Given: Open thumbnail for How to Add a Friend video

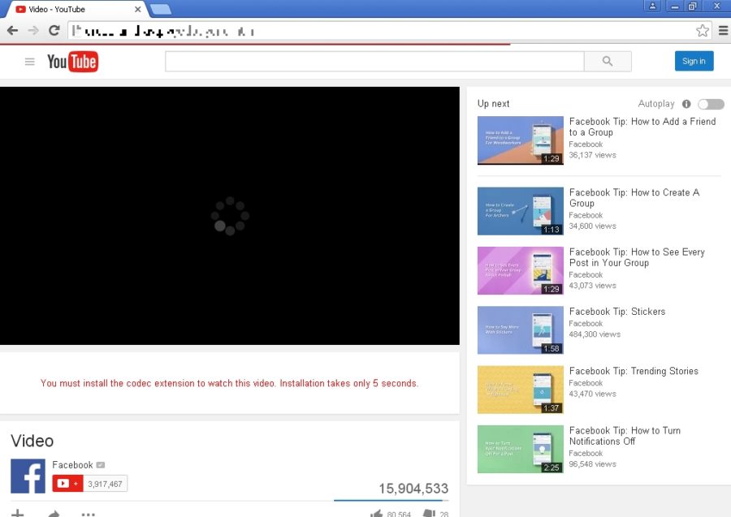Looking at the screenshot, I should [x=521, y=140].
